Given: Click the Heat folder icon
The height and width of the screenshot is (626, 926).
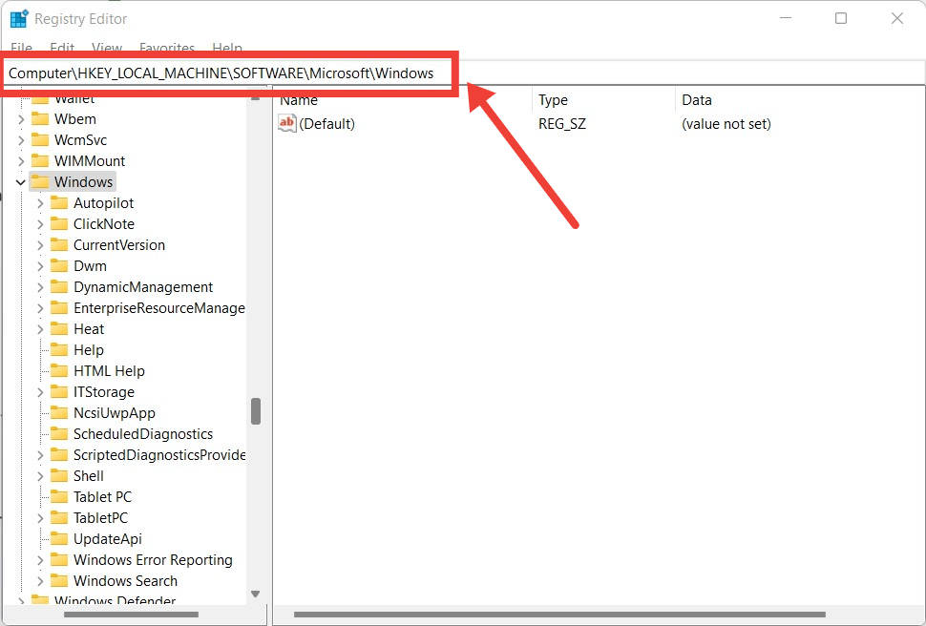Looking at the screenshot, I should 59,329.
